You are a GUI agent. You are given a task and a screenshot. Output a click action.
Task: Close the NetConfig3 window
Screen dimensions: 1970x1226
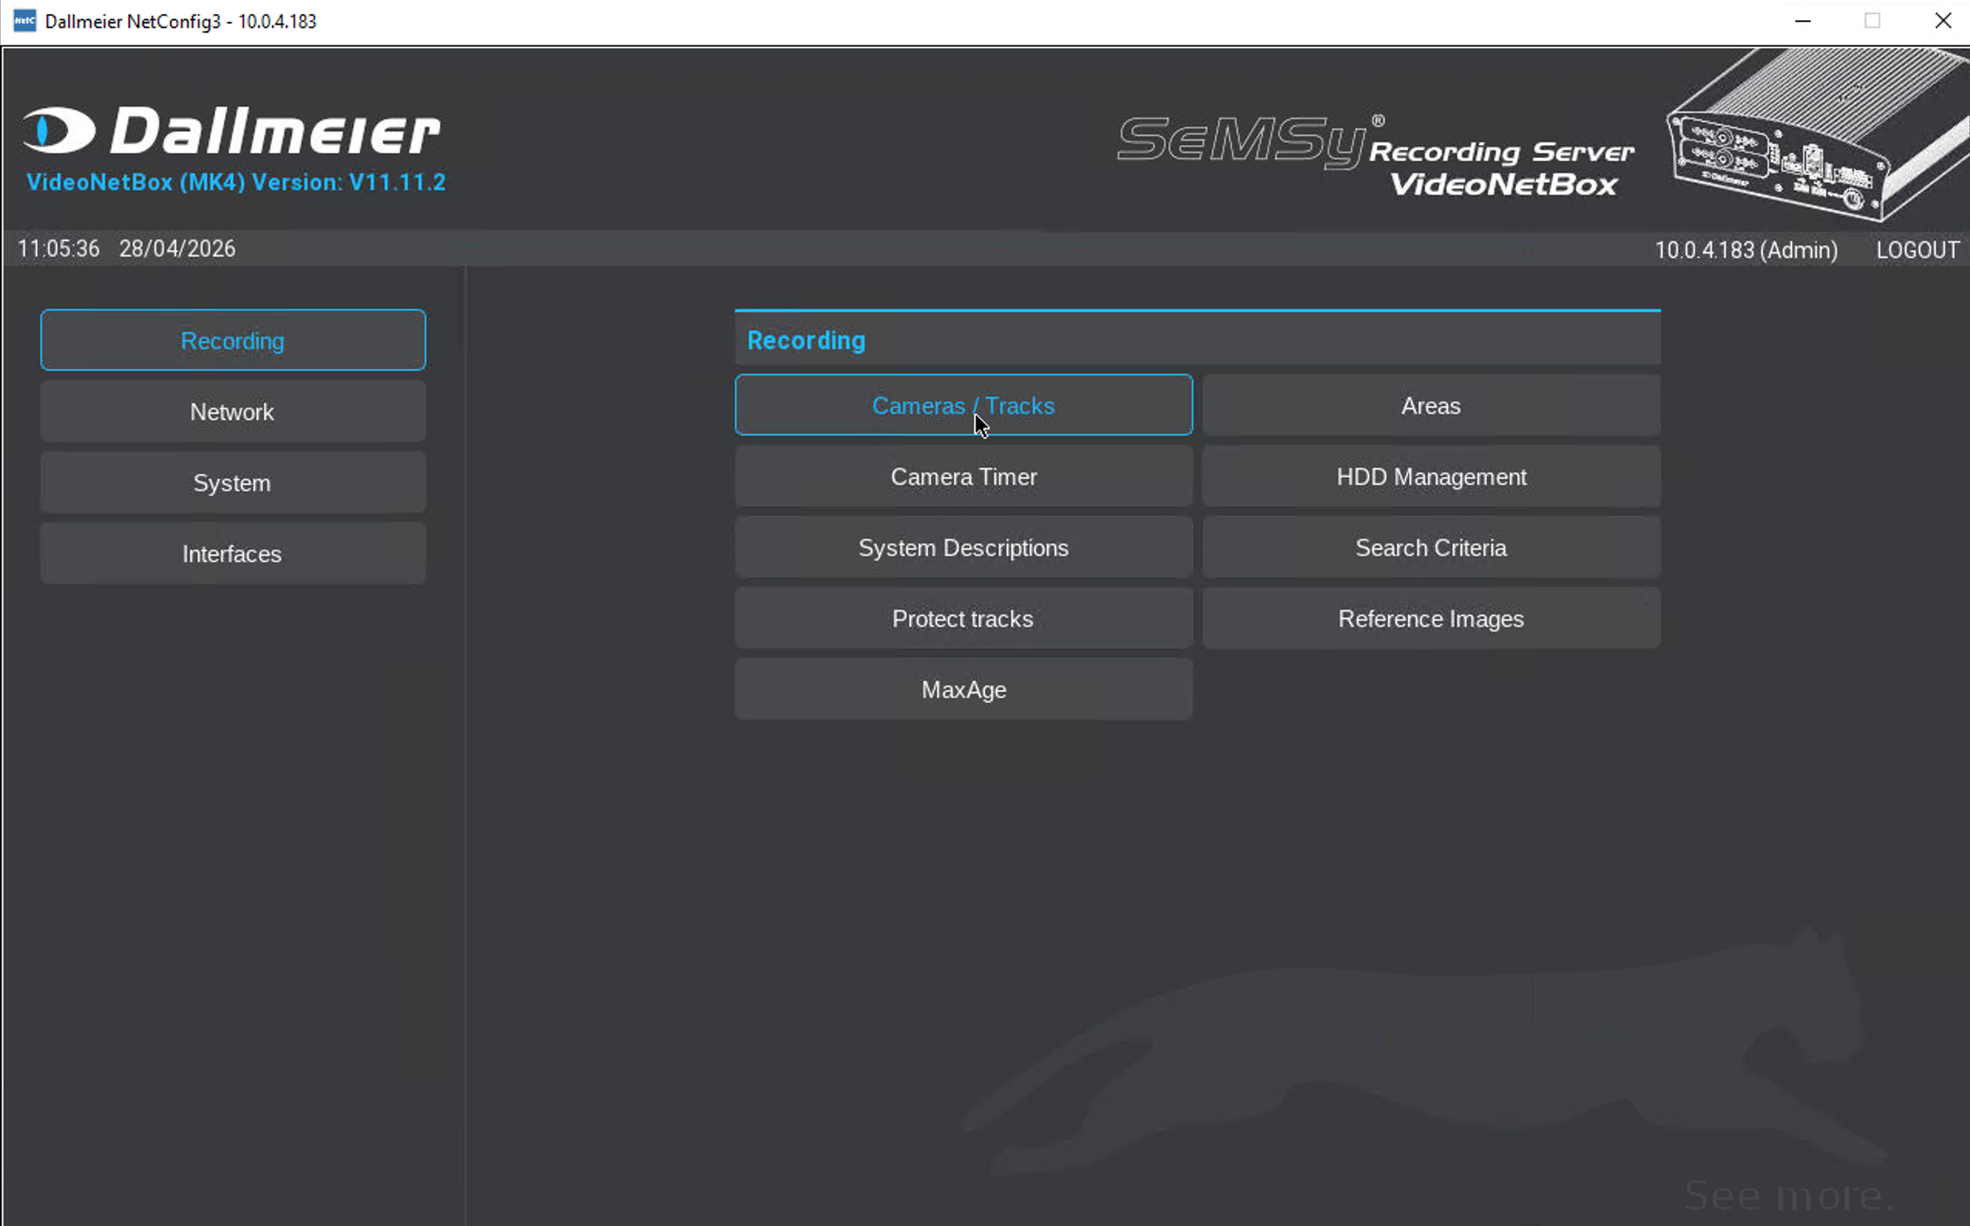[x=1942, y=21]
